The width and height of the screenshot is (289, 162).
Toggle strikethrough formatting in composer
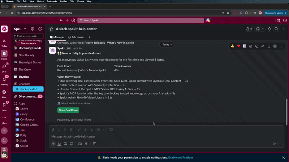tap(71, 130)
